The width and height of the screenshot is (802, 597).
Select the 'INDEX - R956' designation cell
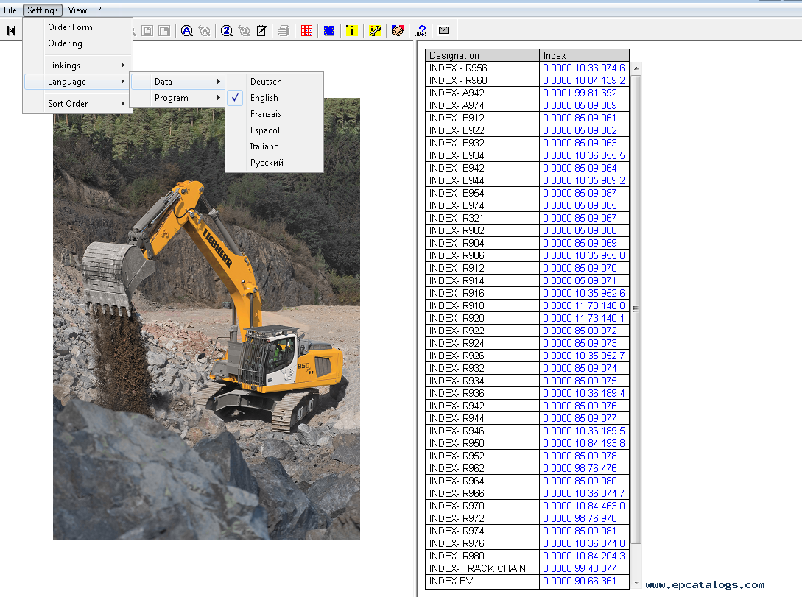pos(482,68)
